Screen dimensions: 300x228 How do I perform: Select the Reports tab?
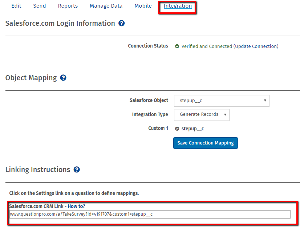pyautogui.click(x=68, y=6)
